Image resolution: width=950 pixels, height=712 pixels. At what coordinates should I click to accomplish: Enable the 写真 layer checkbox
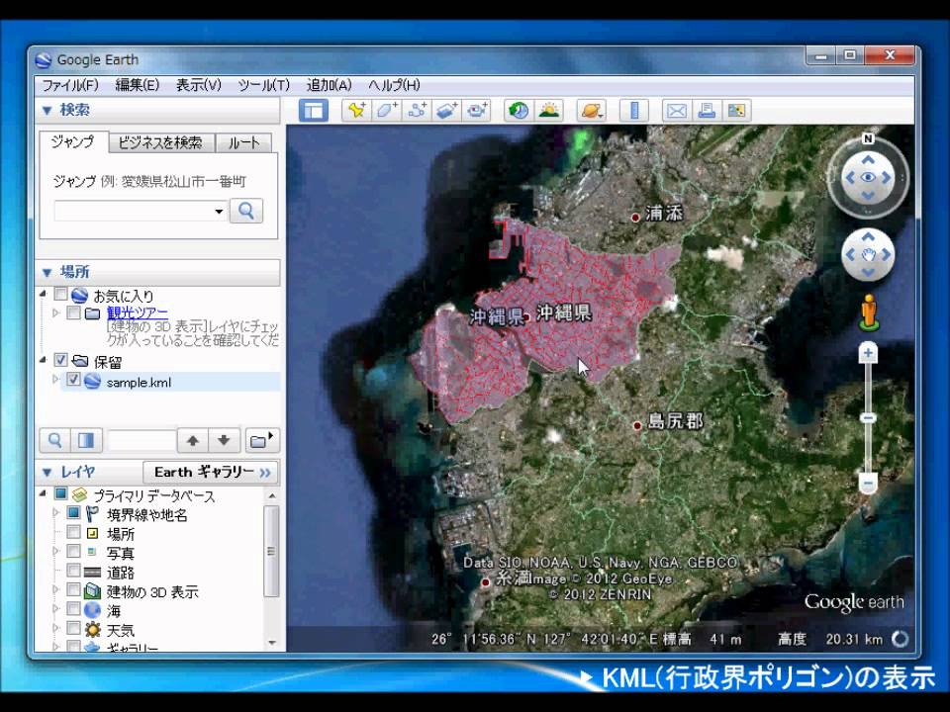tap(73, 552)
